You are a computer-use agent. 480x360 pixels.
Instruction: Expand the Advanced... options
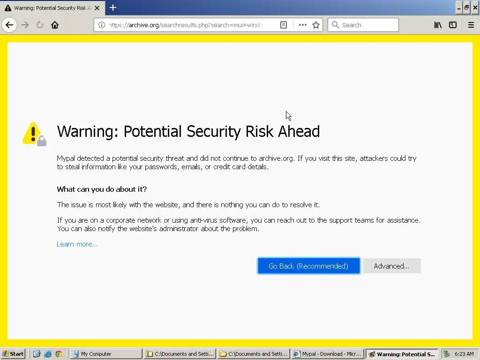pos(392,266)
